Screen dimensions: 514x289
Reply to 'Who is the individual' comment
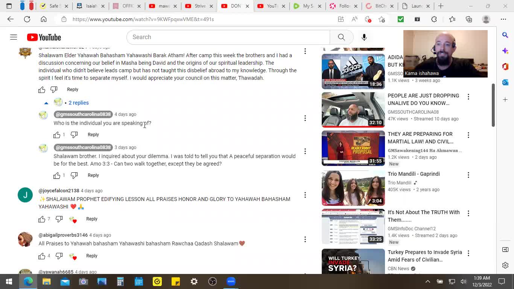point(93,135)
